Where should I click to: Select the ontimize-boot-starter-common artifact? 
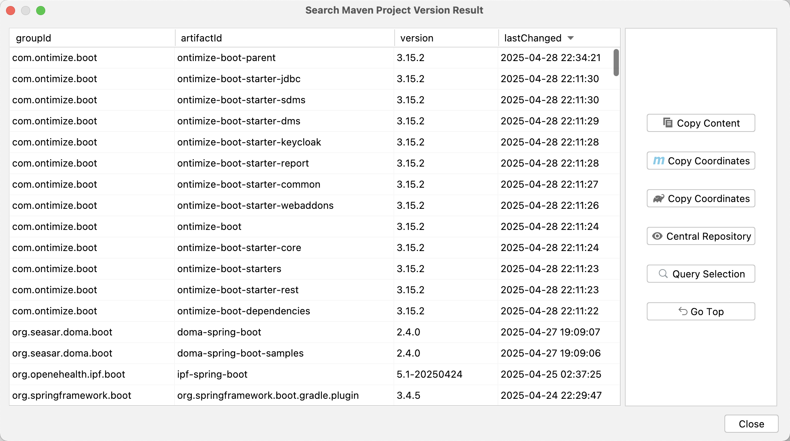point(248,184)
